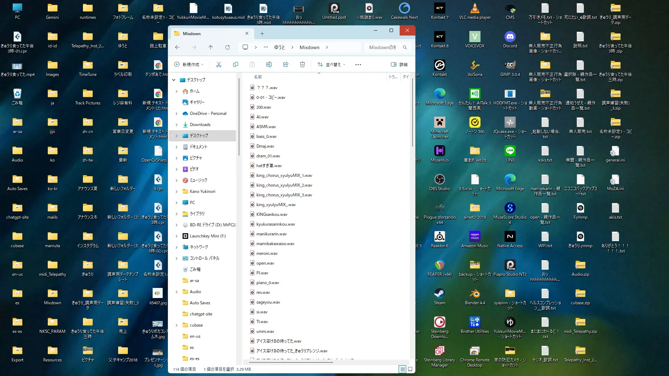
Task: Toggle the 詳細 details pane button
Action: click(399, 64)
